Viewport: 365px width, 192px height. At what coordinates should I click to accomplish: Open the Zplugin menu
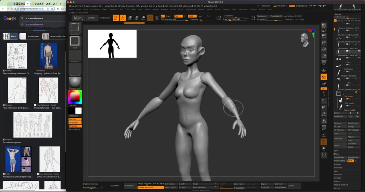253,9
